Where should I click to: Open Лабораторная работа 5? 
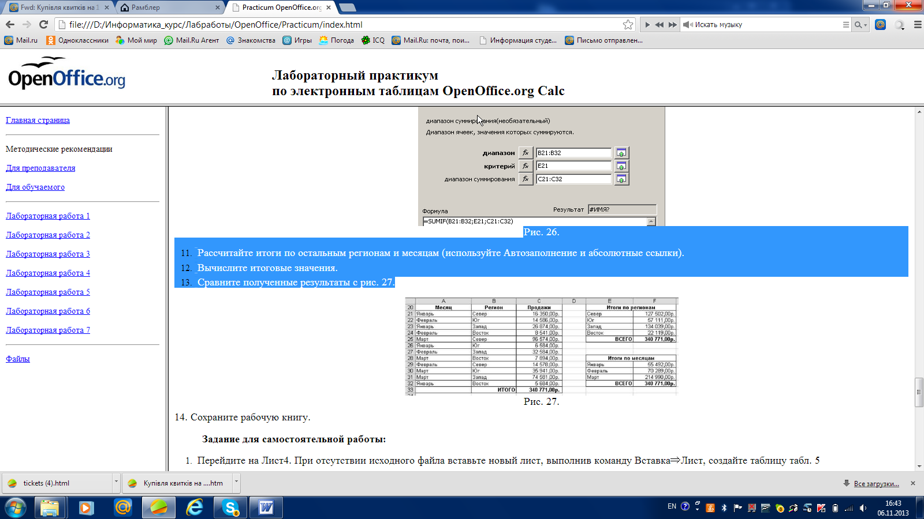[48, 292]
